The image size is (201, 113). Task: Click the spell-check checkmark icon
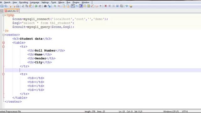[127, 6]
